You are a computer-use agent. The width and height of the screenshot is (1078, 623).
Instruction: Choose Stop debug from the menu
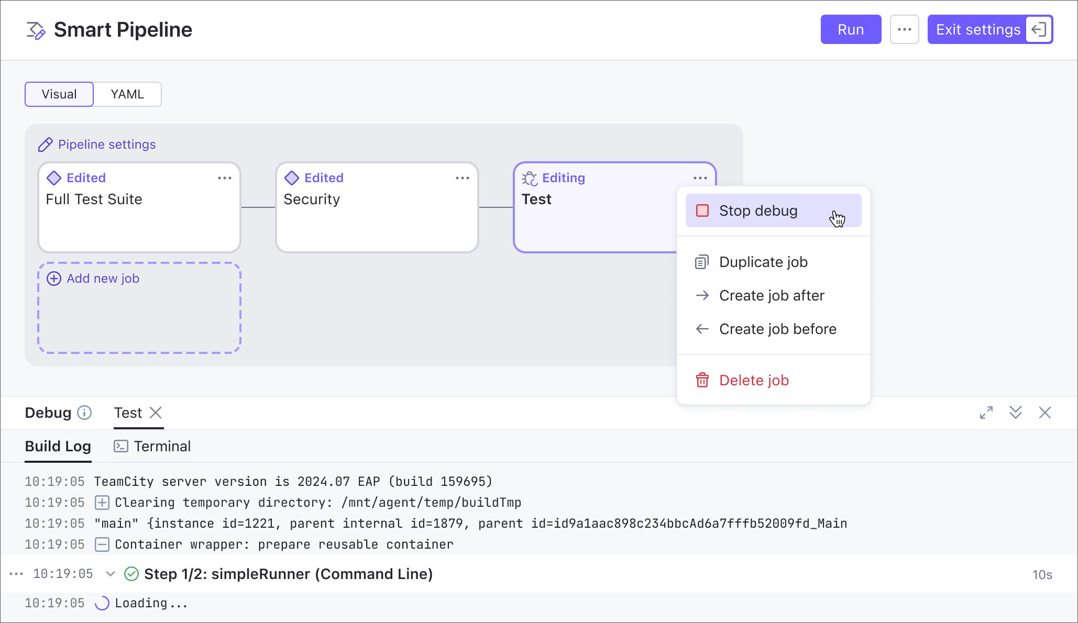[774, 210]
